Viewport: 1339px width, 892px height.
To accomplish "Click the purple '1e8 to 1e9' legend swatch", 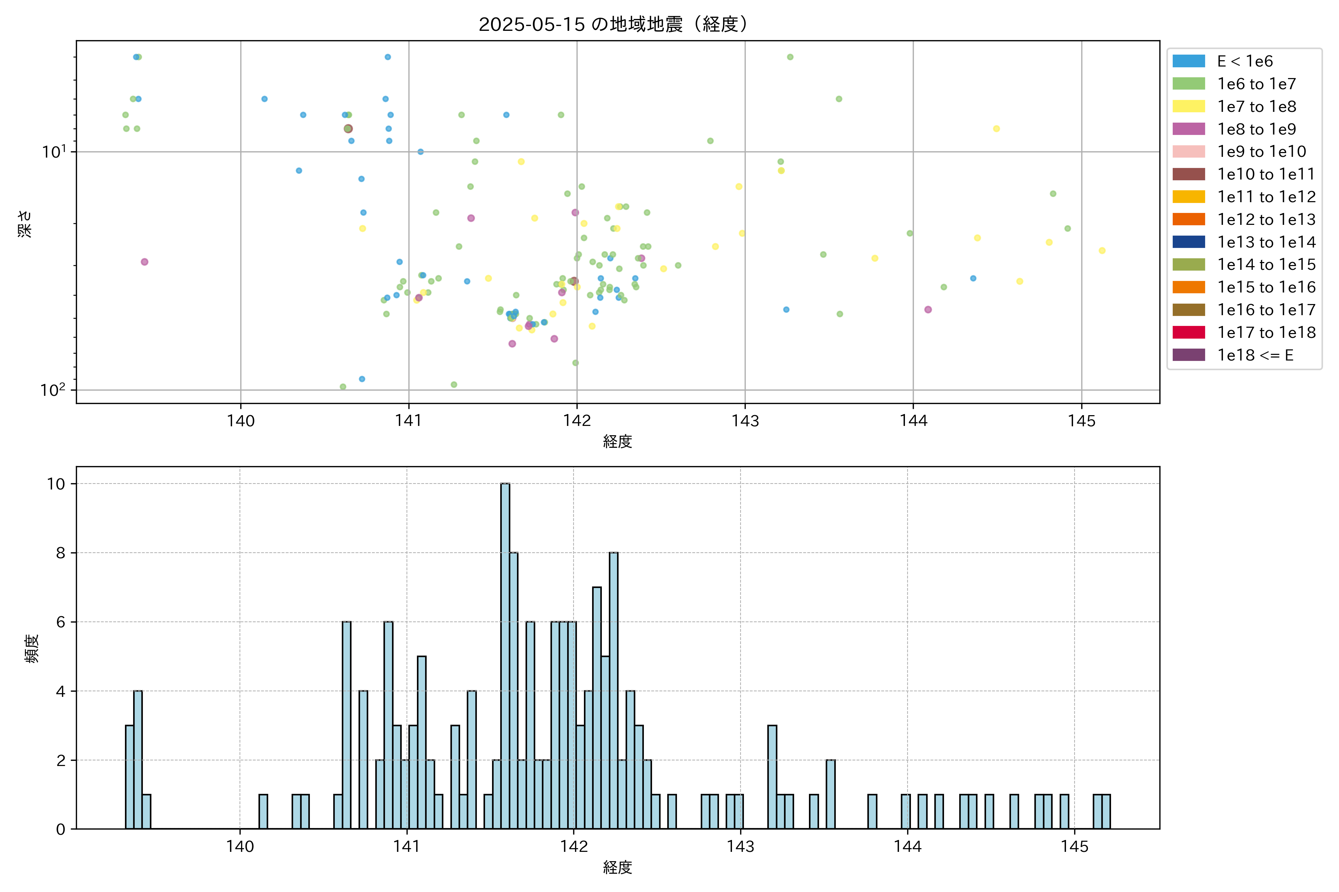I will coord(1189,129).
